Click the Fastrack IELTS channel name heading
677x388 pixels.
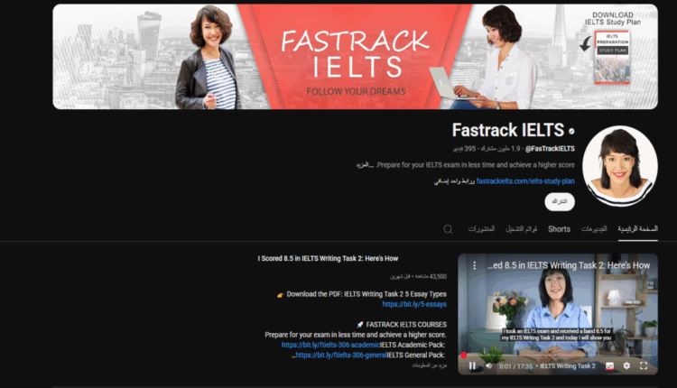pos(507,130)
